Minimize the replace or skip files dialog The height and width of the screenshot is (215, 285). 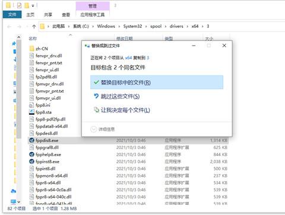click(194, 46)
